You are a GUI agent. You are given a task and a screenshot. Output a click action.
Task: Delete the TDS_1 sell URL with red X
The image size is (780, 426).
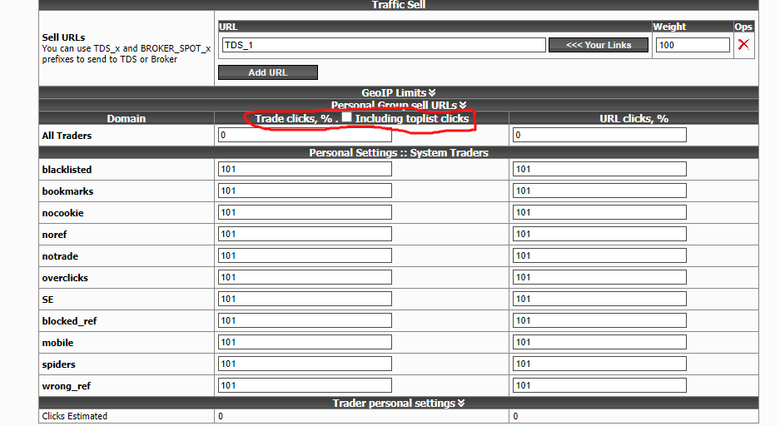tap(743, 45)
